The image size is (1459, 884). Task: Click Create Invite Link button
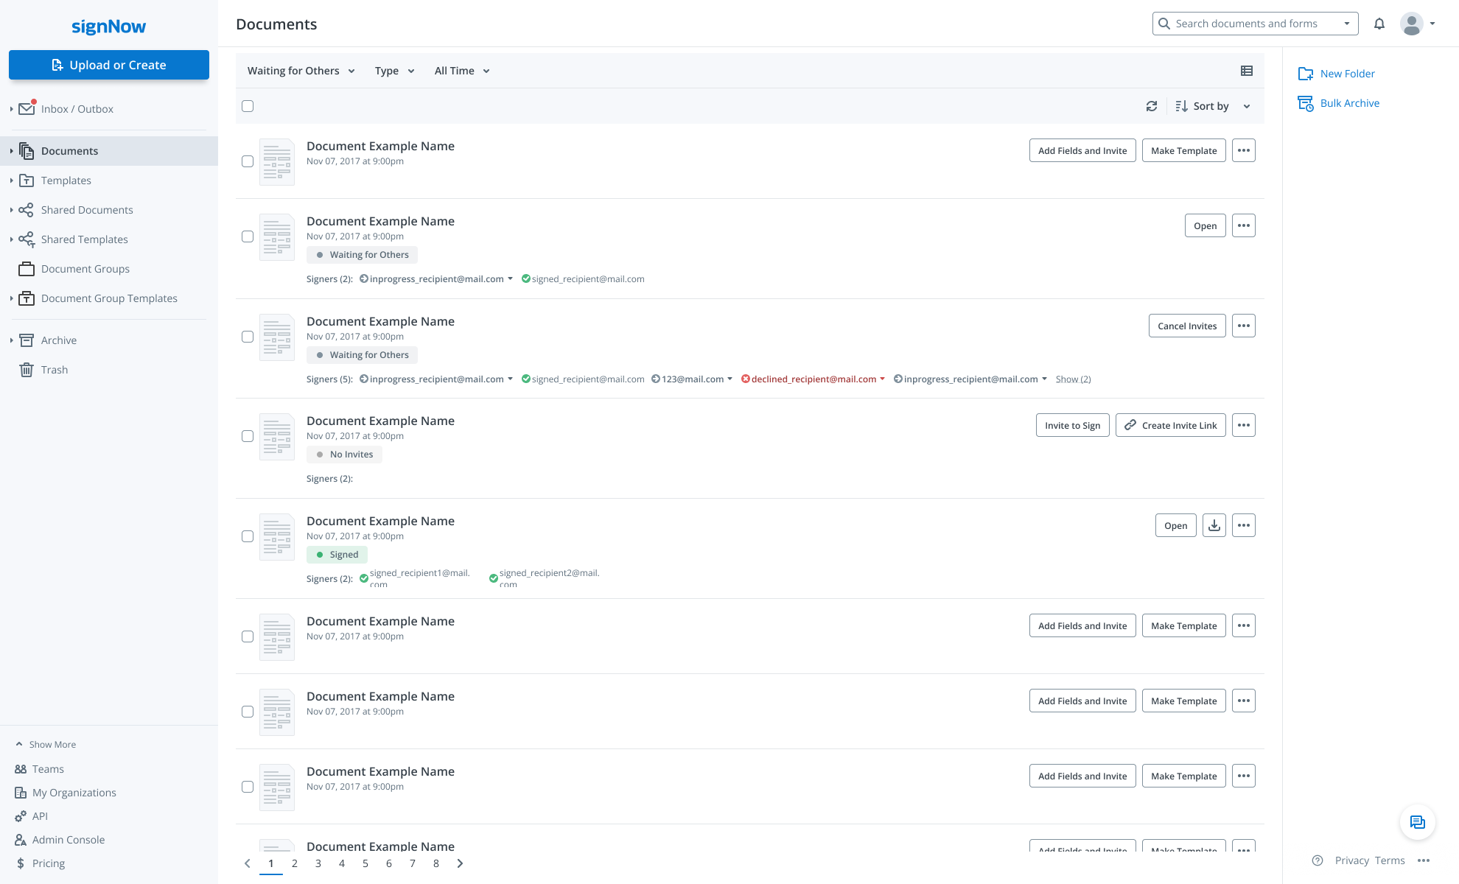point(1171,425)
